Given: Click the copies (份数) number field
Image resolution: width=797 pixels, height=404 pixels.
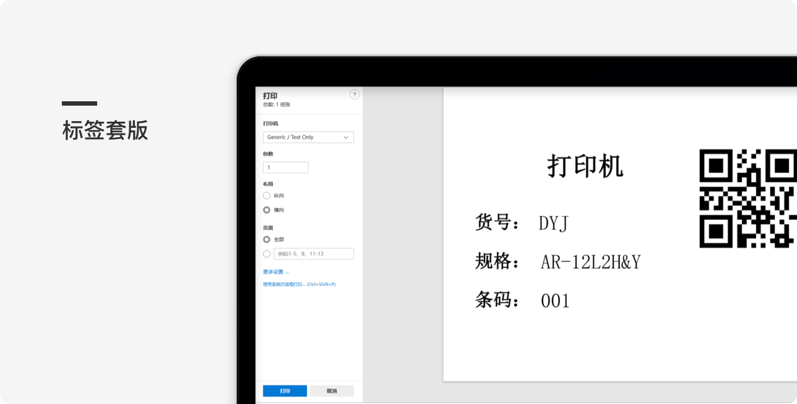Looking at the screenshot, I should [x=285, y=167].
